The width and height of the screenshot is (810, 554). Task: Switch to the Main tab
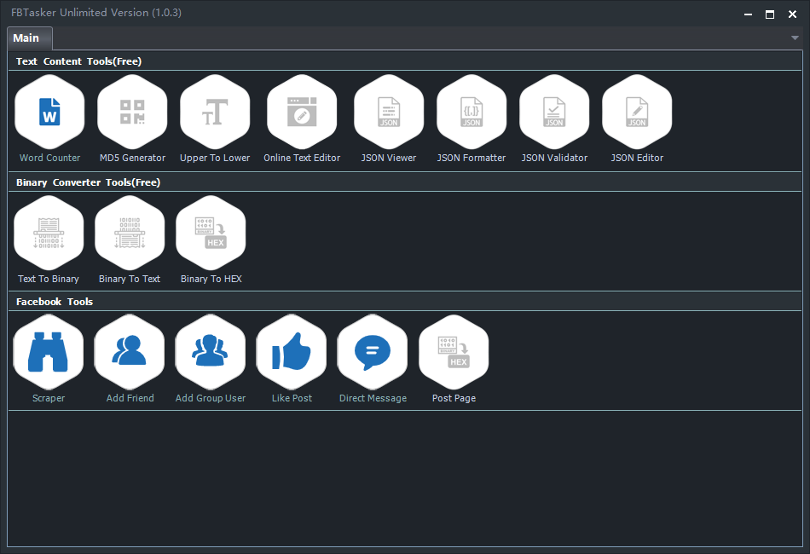click(x=26, y=38)
